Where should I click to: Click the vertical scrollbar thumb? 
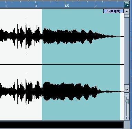(x=127, y=51)
